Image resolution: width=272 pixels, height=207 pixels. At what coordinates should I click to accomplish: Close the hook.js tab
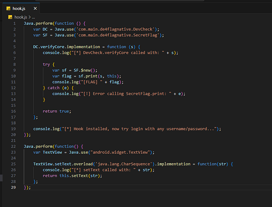click(x=35, y=8)
